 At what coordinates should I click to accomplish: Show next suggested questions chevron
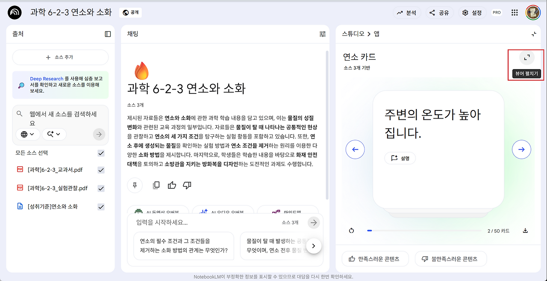pos(314,246)
